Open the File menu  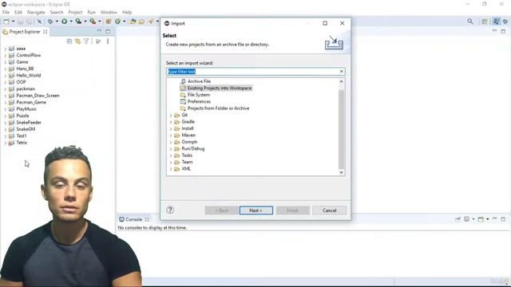[6, 12]
